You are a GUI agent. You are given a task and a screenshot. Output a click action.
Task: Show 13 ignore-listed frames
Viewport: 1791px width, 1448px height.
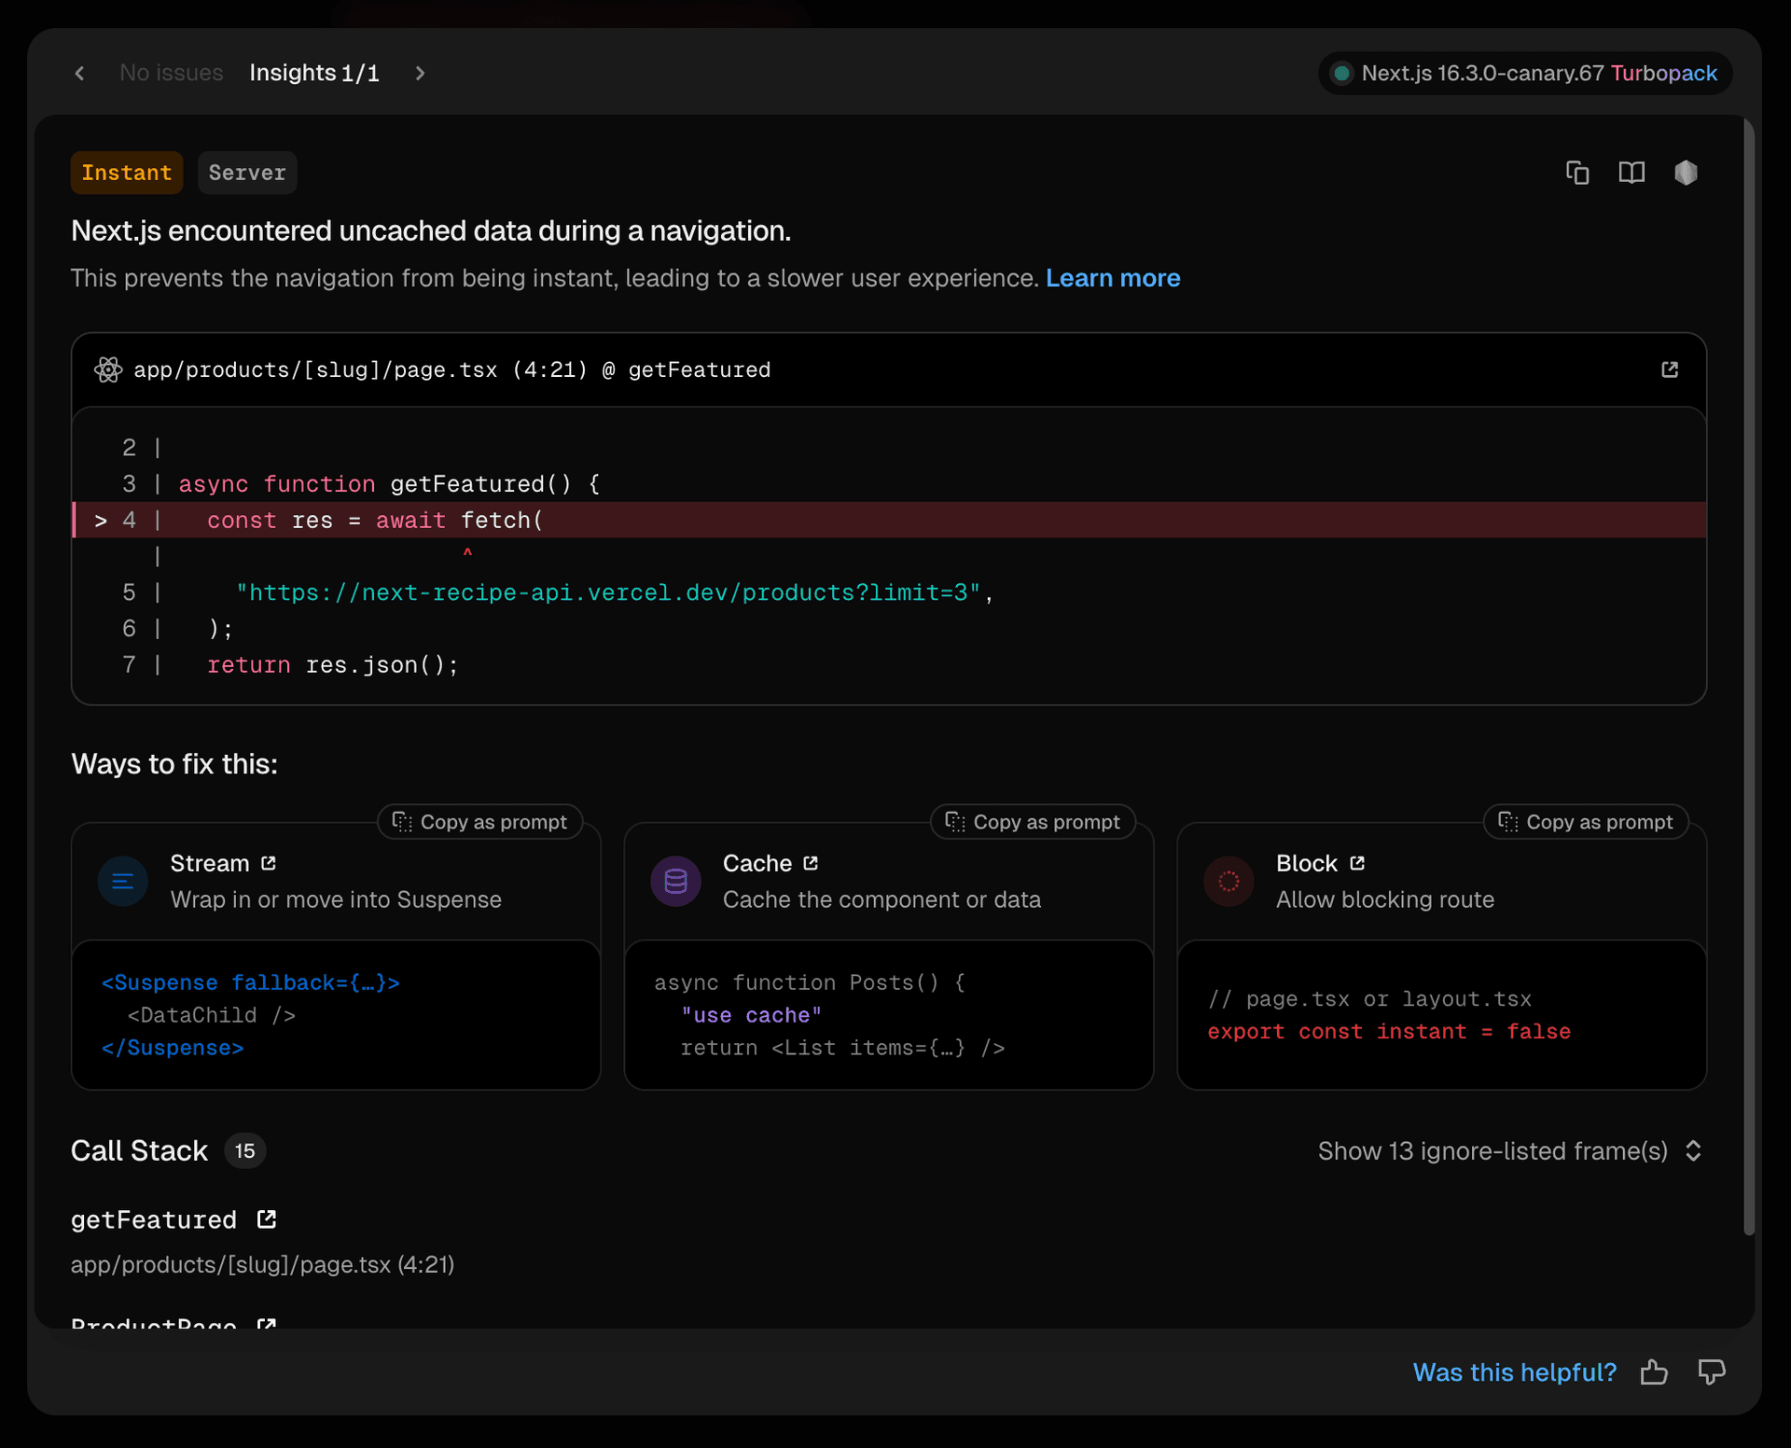(x=1510, y=1150)
